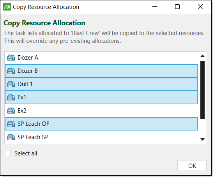Close the Copy Resource Allocation window
This screenshot has height=178, width=214.
click(200, 7)
